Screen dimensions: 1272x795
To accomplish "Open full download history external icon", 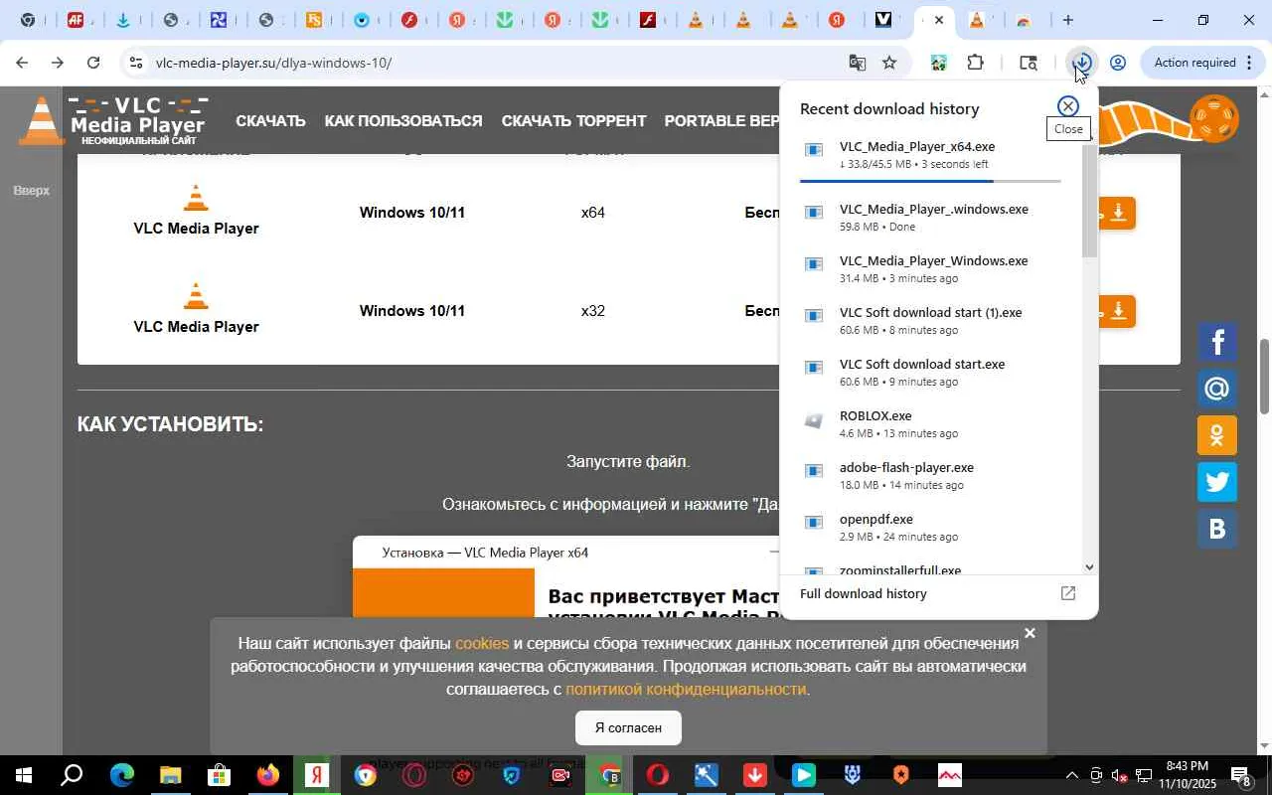I will [x=1068, y=593].
